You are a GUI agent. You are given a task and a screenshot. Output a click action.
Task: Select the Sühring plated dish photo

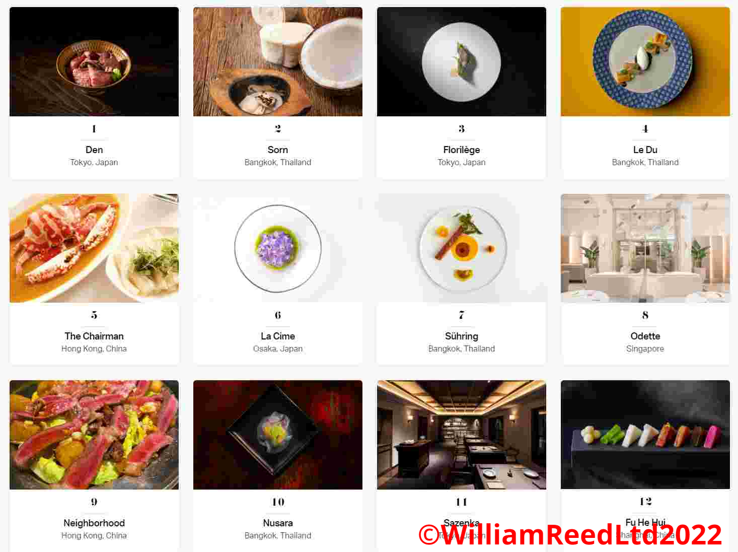tap(462, 248)
